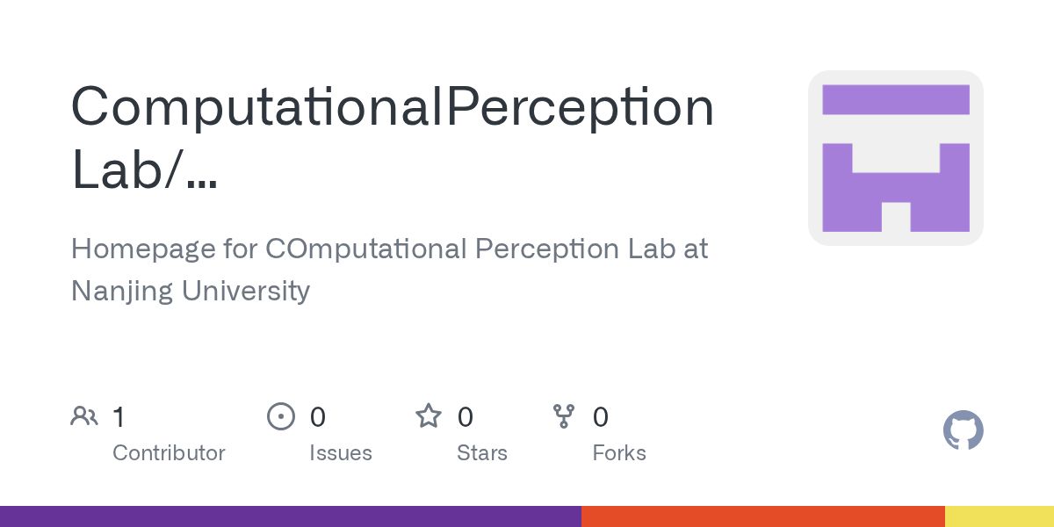
Task: Click the issues circle-dot icon
Action: (281, 416)
